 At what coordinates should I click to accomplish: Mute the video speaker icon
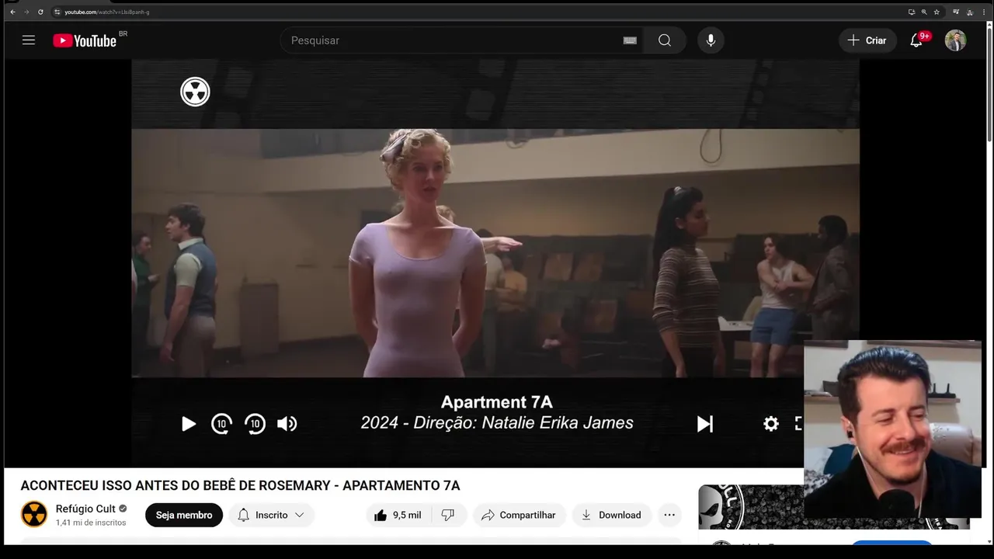[287, 424]
